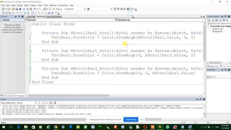Open the Project menu

[x=20, y=5]
